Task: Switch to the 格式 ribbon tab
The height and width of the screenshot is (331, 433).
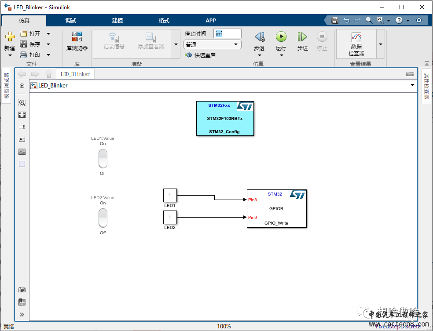Action: point(164,20)
